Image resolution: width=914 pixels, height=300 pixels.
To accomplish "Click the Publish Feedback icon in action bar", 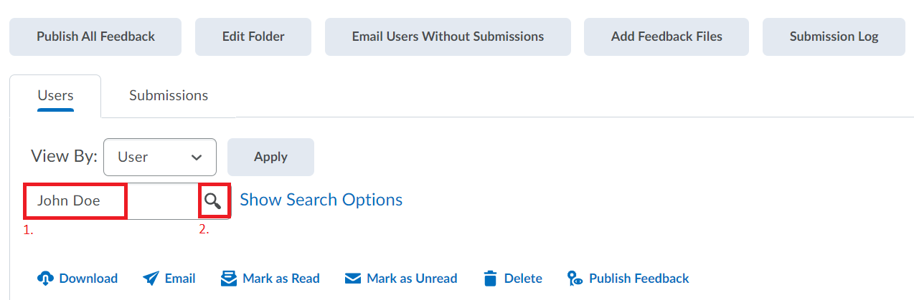I will click(x=575, y=279).
